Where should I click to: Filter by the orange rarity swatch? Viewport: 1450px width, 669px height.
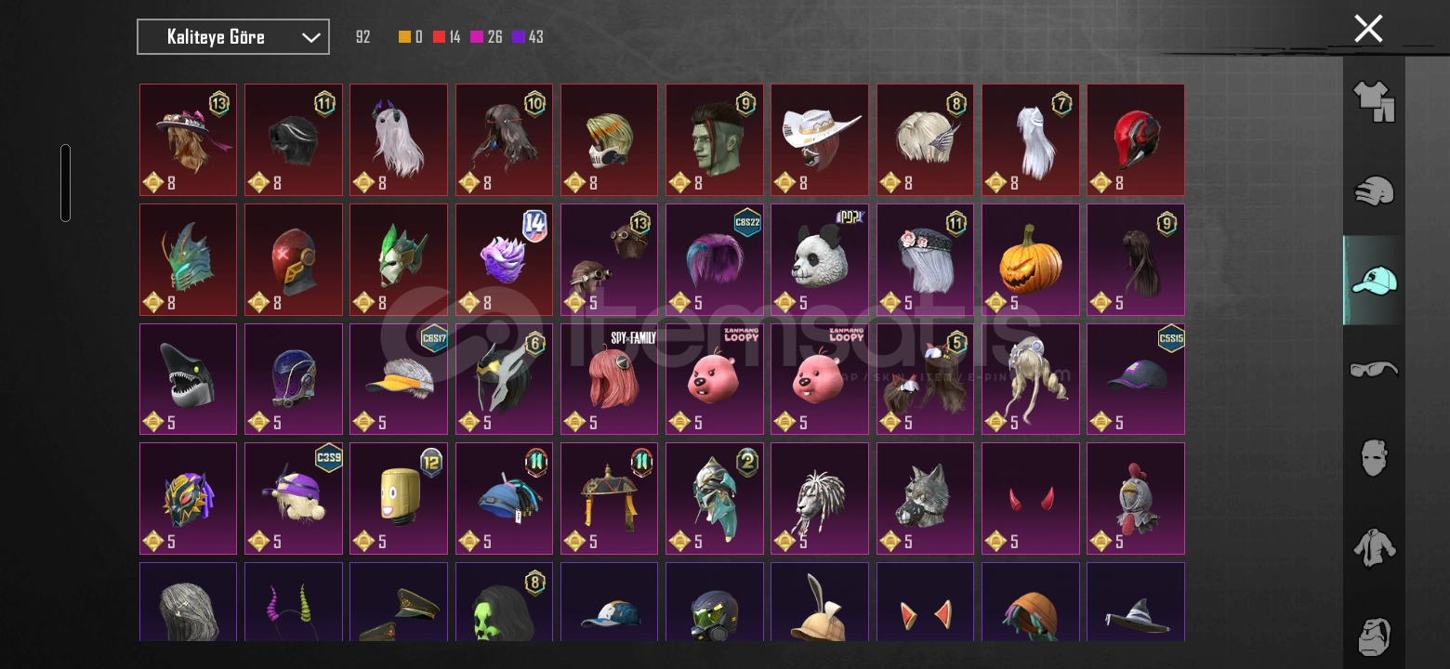[x=404, y=37]
